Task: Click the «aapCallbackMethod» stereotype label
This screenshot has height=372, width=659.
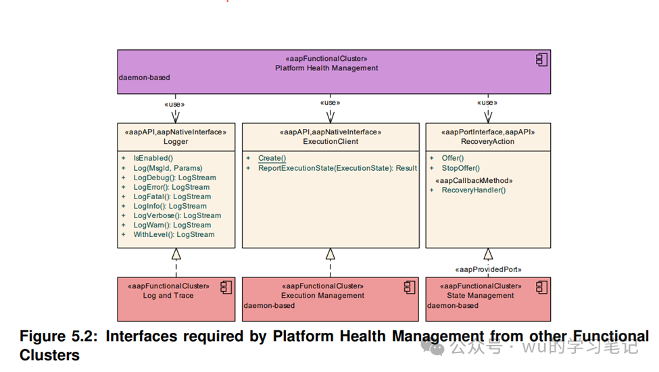Action: (x=474, y=180)
